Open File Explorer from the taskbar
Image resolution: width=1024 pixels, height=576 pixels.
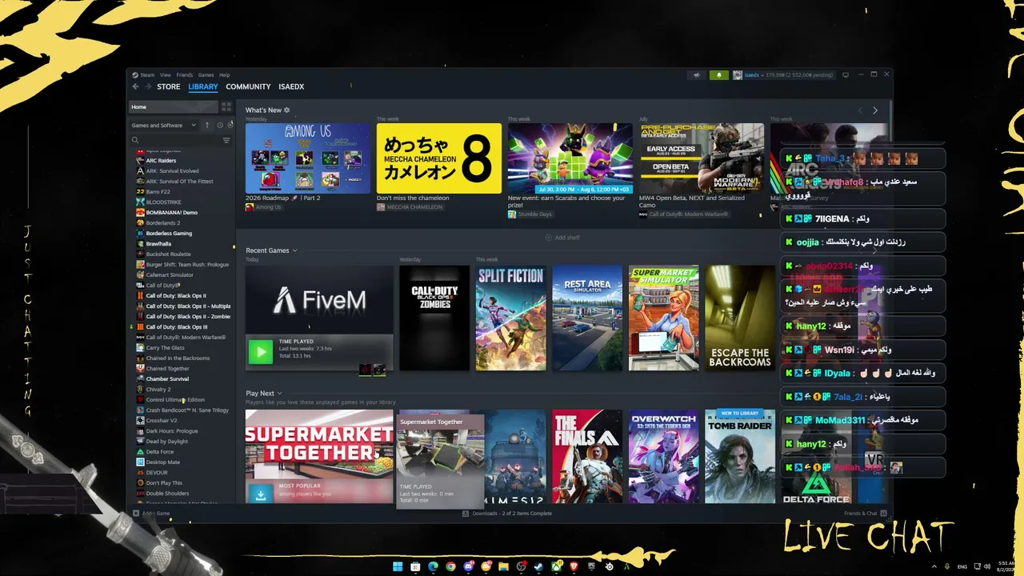coord(503,566)
